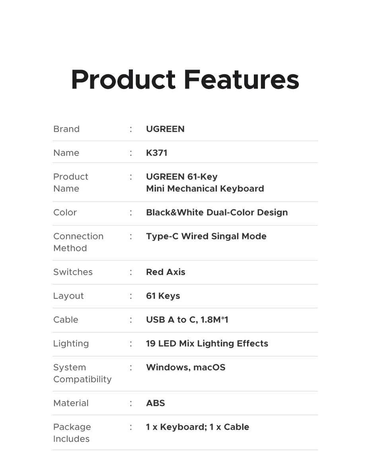Select Type-C Wired Singal Mode text
Screen dimensions: 370x464
tap(206, 236)
